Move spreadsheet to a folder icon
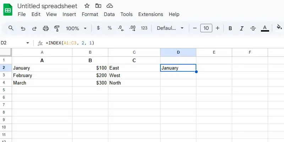 98,6
